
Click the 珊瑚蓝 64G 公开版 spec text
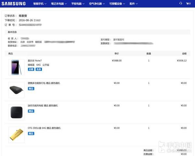coord(38,65)
